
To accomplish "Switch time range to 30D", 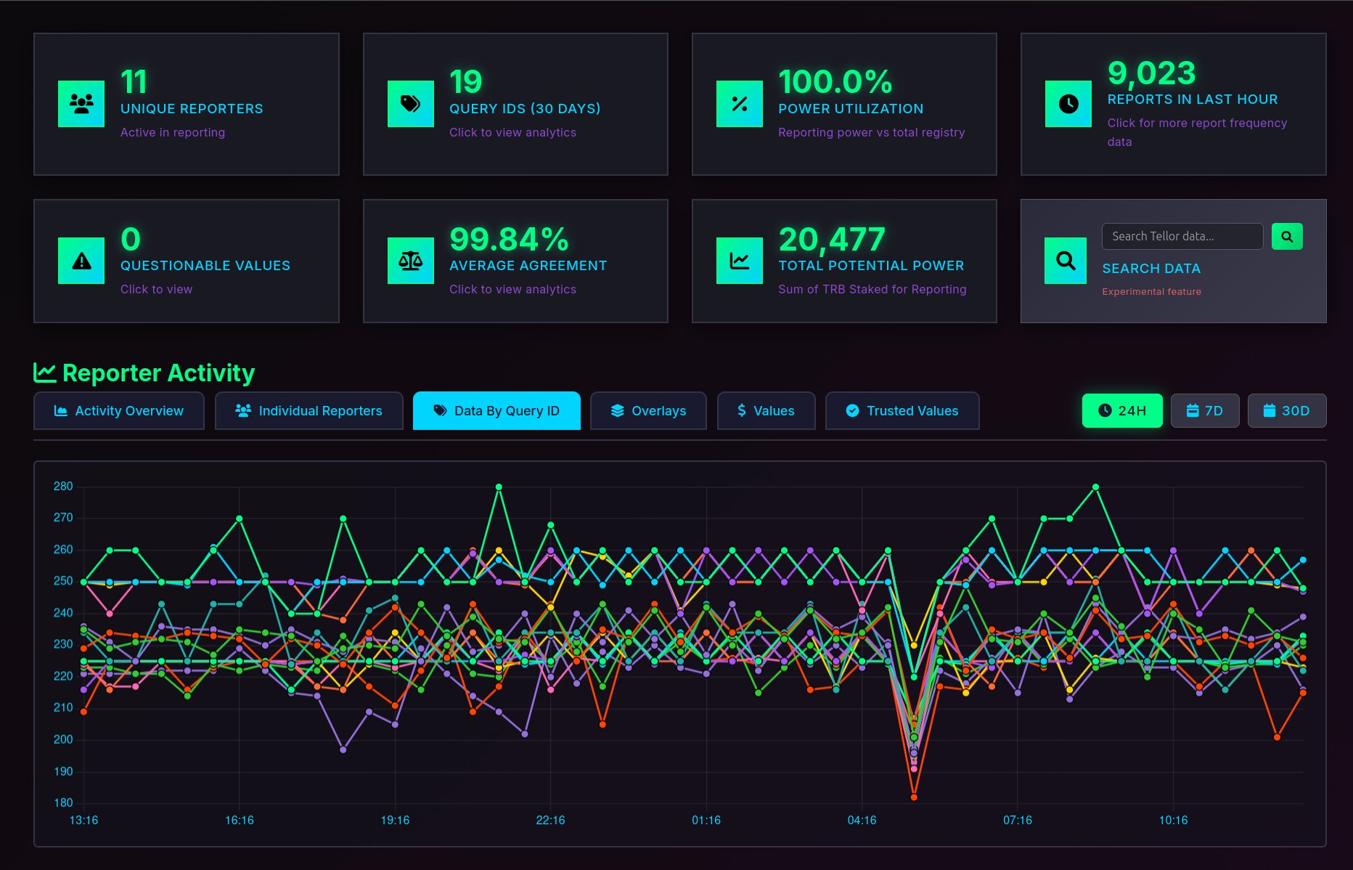I will tap(1287, 411).
